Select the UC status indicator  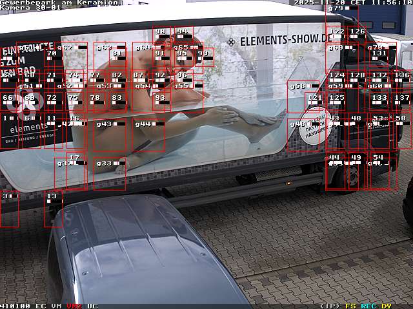pos(92,306)
